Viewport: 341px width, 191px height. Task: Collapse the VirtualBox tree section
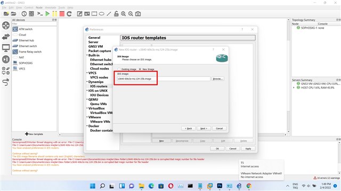coord(87,108)
